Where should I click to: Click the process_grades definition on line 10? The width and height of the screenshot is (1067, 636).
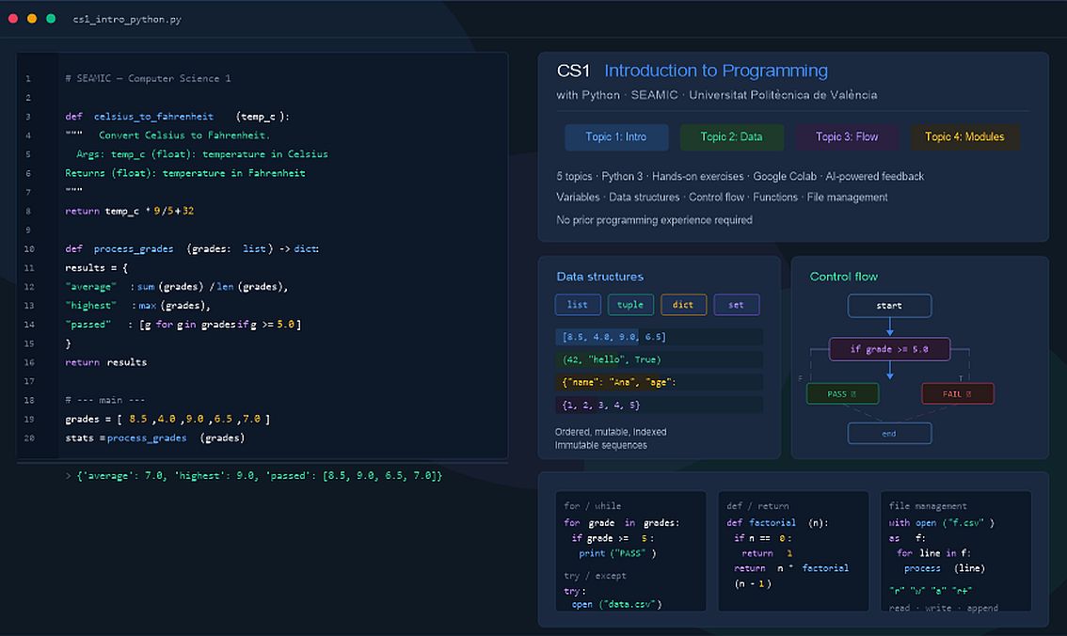[x=192, y=249]
